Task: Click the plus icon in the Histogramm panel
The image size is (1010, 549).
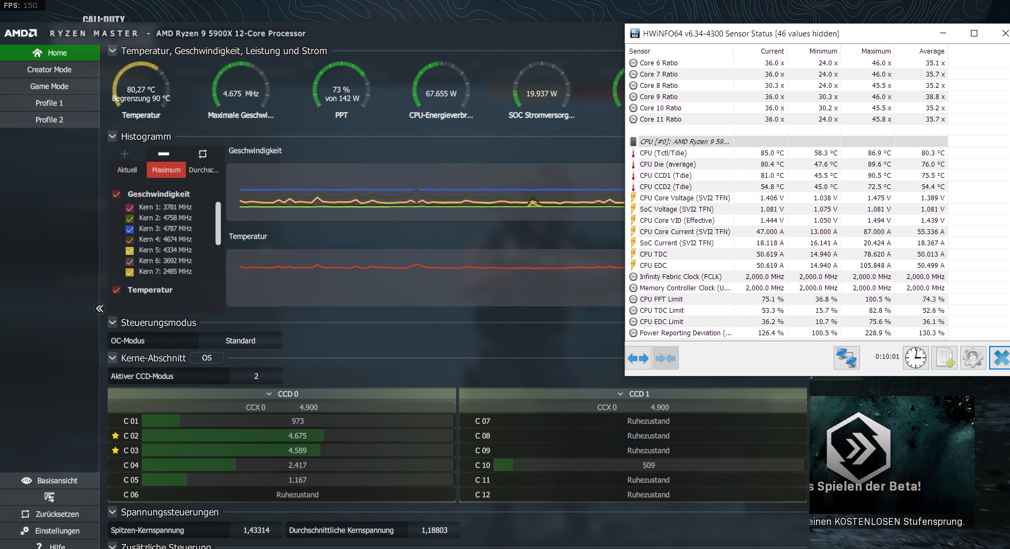Action: [124, 154]
